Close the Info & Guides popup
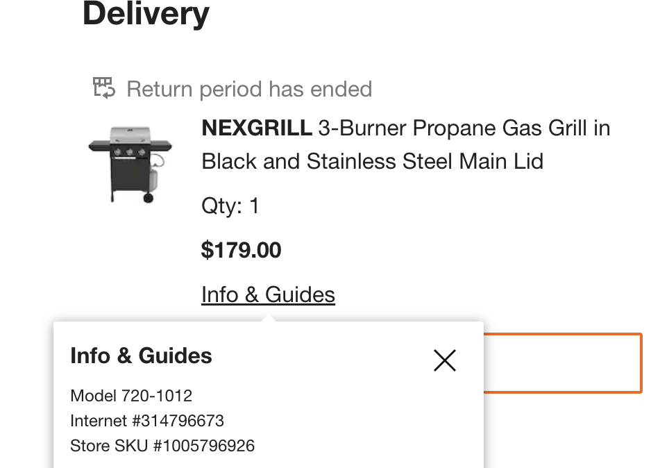The height and width of the screenshot is (468, 651). (x=444, y=360)
